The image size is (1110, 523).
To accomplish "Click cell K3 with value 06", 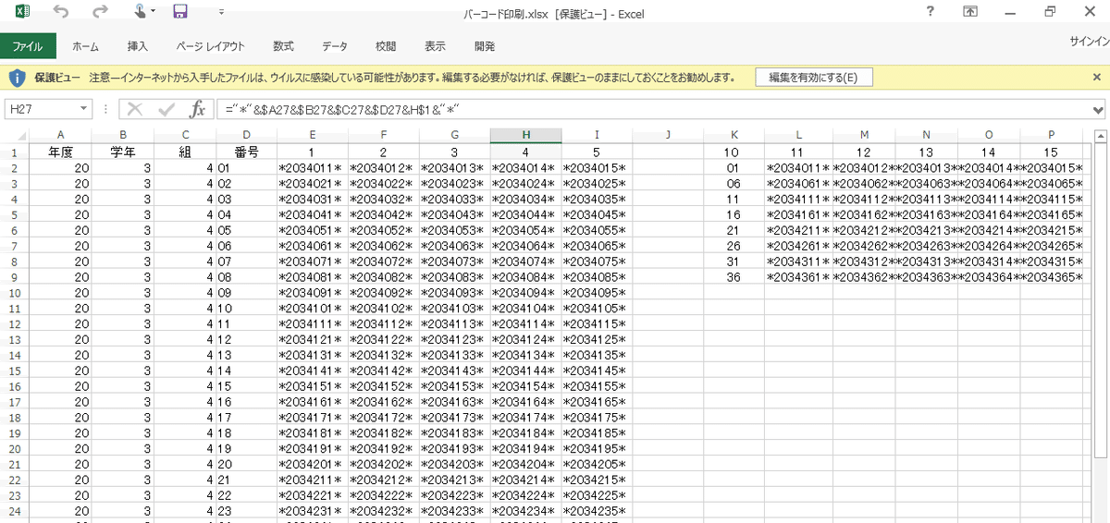I will 733,184.
